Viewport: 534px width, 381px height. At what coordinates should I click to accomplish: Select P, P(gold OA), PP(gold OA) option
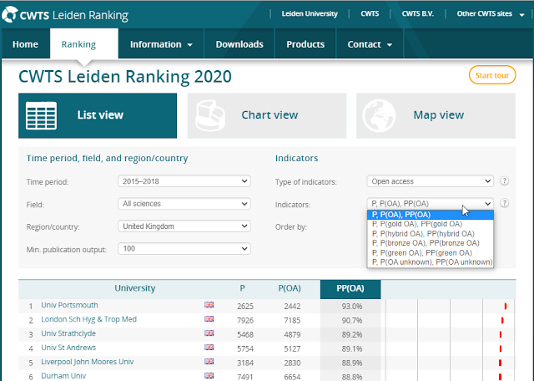click(x=431, y=224)
